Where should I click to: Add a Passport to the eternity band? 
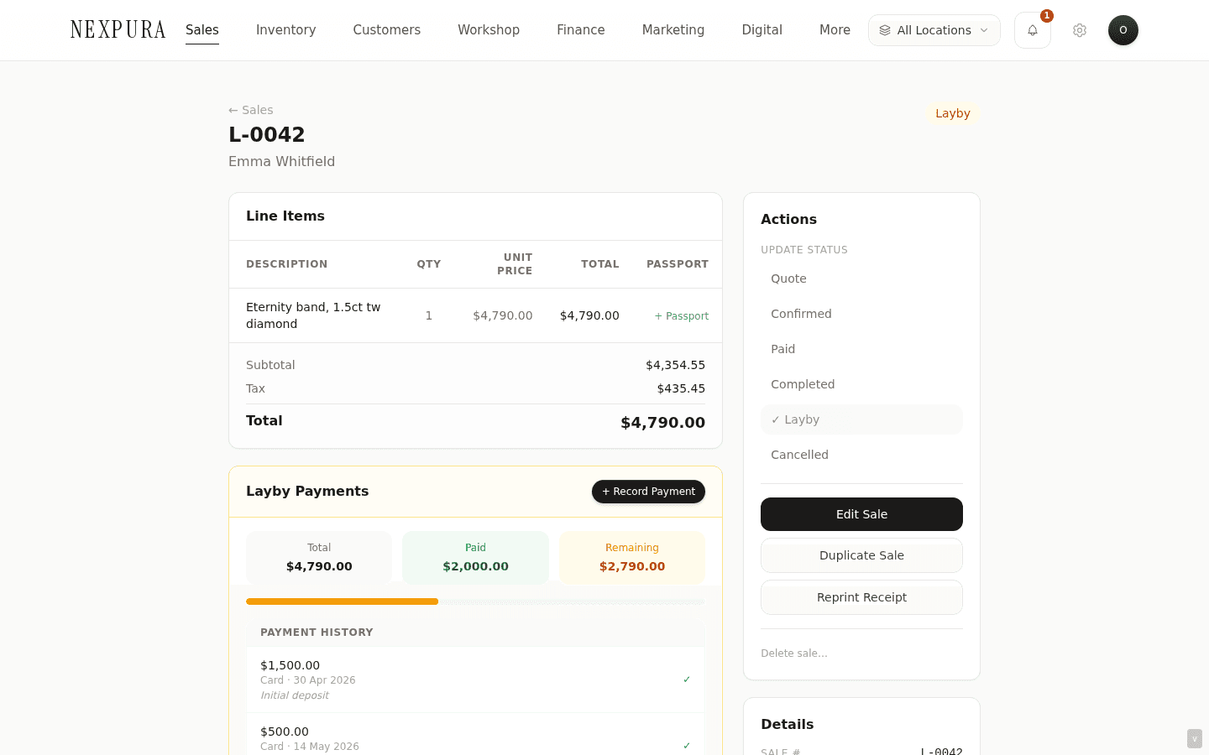coord(682,316)
